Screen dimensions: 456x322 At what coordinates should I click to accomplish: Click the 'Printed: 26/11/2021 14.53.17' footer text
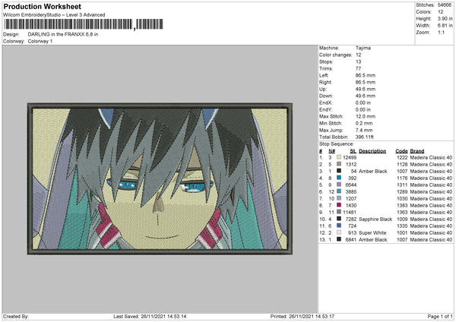coord(302,316)
